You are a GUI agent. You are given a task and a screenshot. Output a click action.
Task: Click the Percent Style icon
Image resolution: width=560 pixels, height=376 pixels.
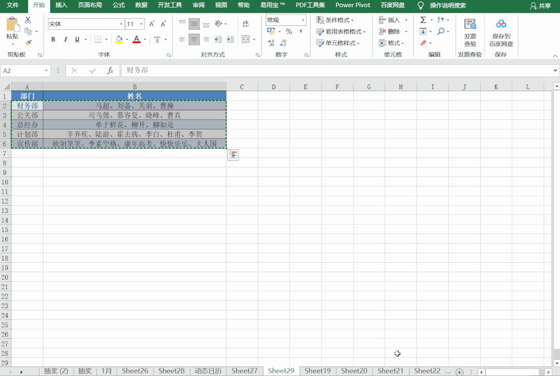[289, 32]
